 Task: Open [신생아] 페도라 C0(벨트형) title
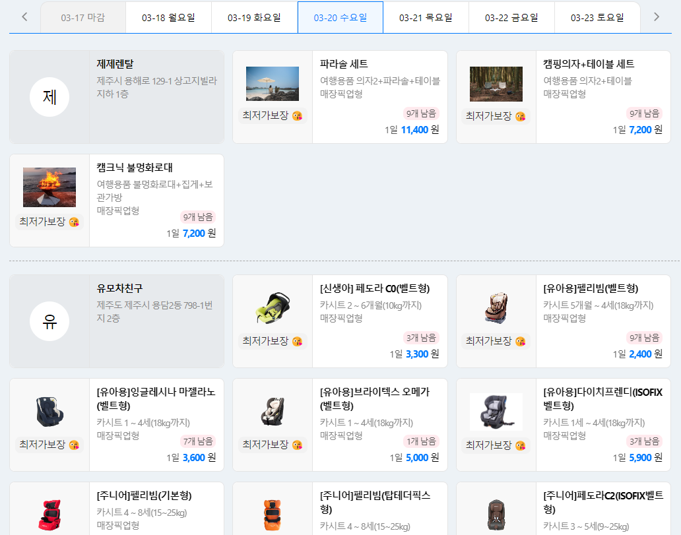point(375,288)
